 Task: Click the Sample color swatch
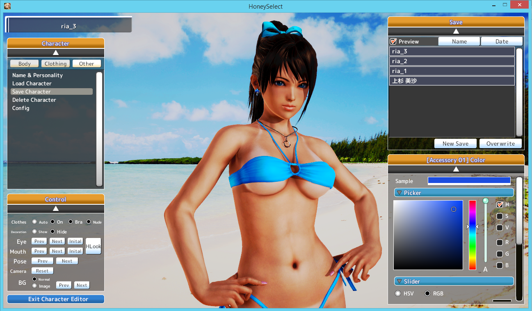469,181
